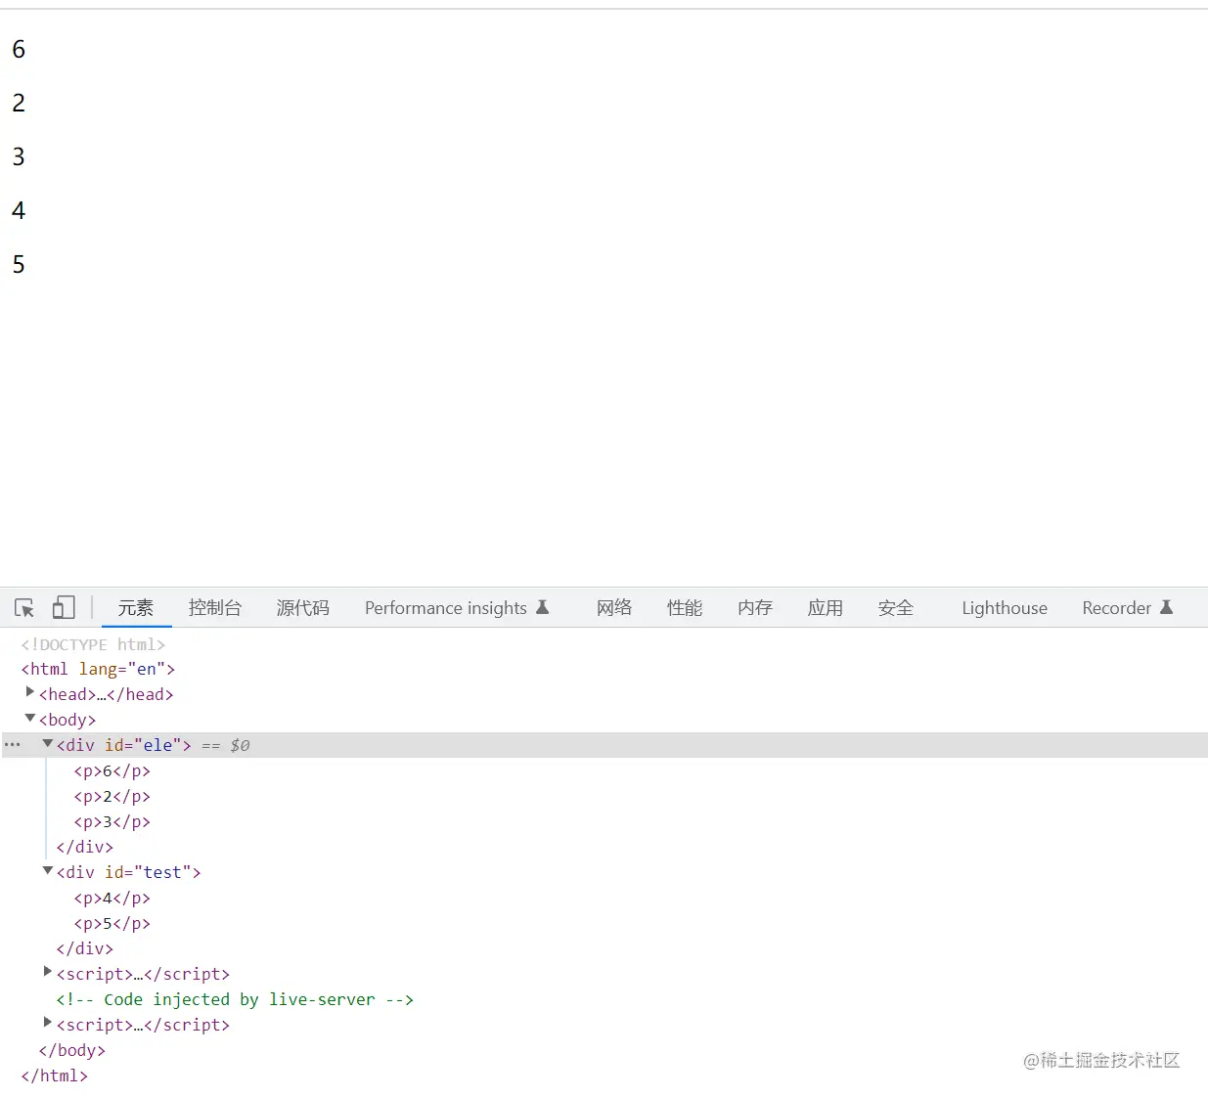Click the rendered paragraph 5 on page
The height and width of the screenshot is (1098, 1208).
[x=19, y=264]
